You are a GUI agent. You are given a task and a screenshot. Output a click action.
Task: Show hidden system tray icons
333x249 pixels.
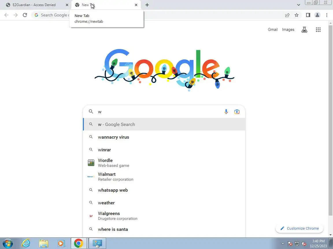[283, 244]
